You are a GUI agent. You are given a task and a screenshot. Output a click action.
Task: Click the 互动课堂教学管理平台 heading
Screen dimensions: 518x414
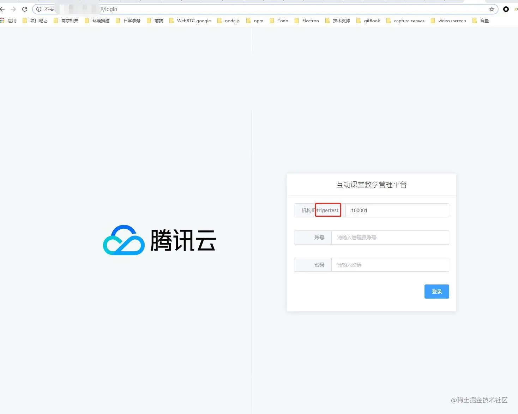click(372, 185)
